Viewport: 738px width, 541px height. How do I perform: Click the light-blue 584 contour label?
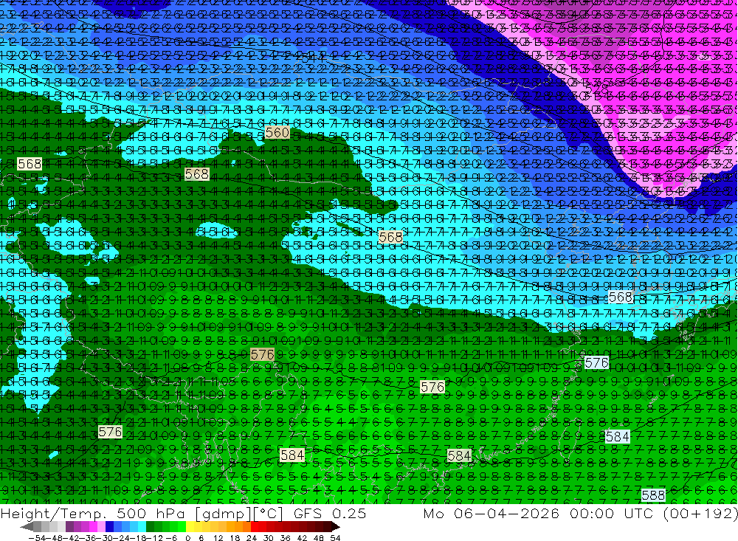618,437
